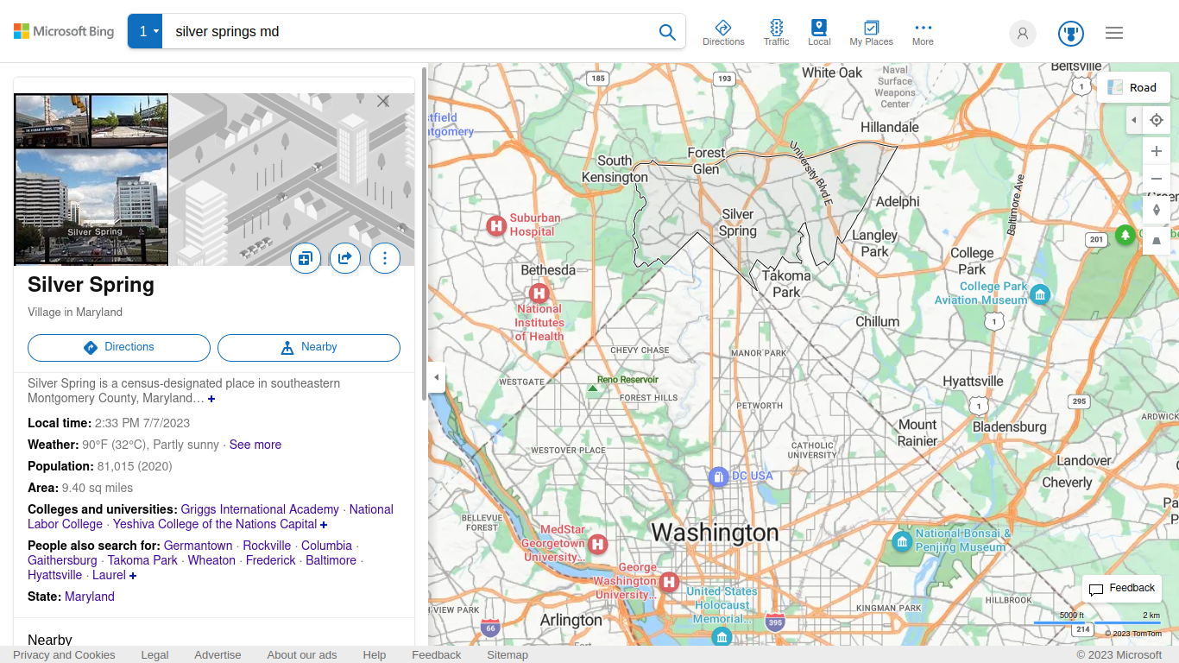1179x663 pixels.
Task: Open Local places toolbar item
Action: (819, 33)
